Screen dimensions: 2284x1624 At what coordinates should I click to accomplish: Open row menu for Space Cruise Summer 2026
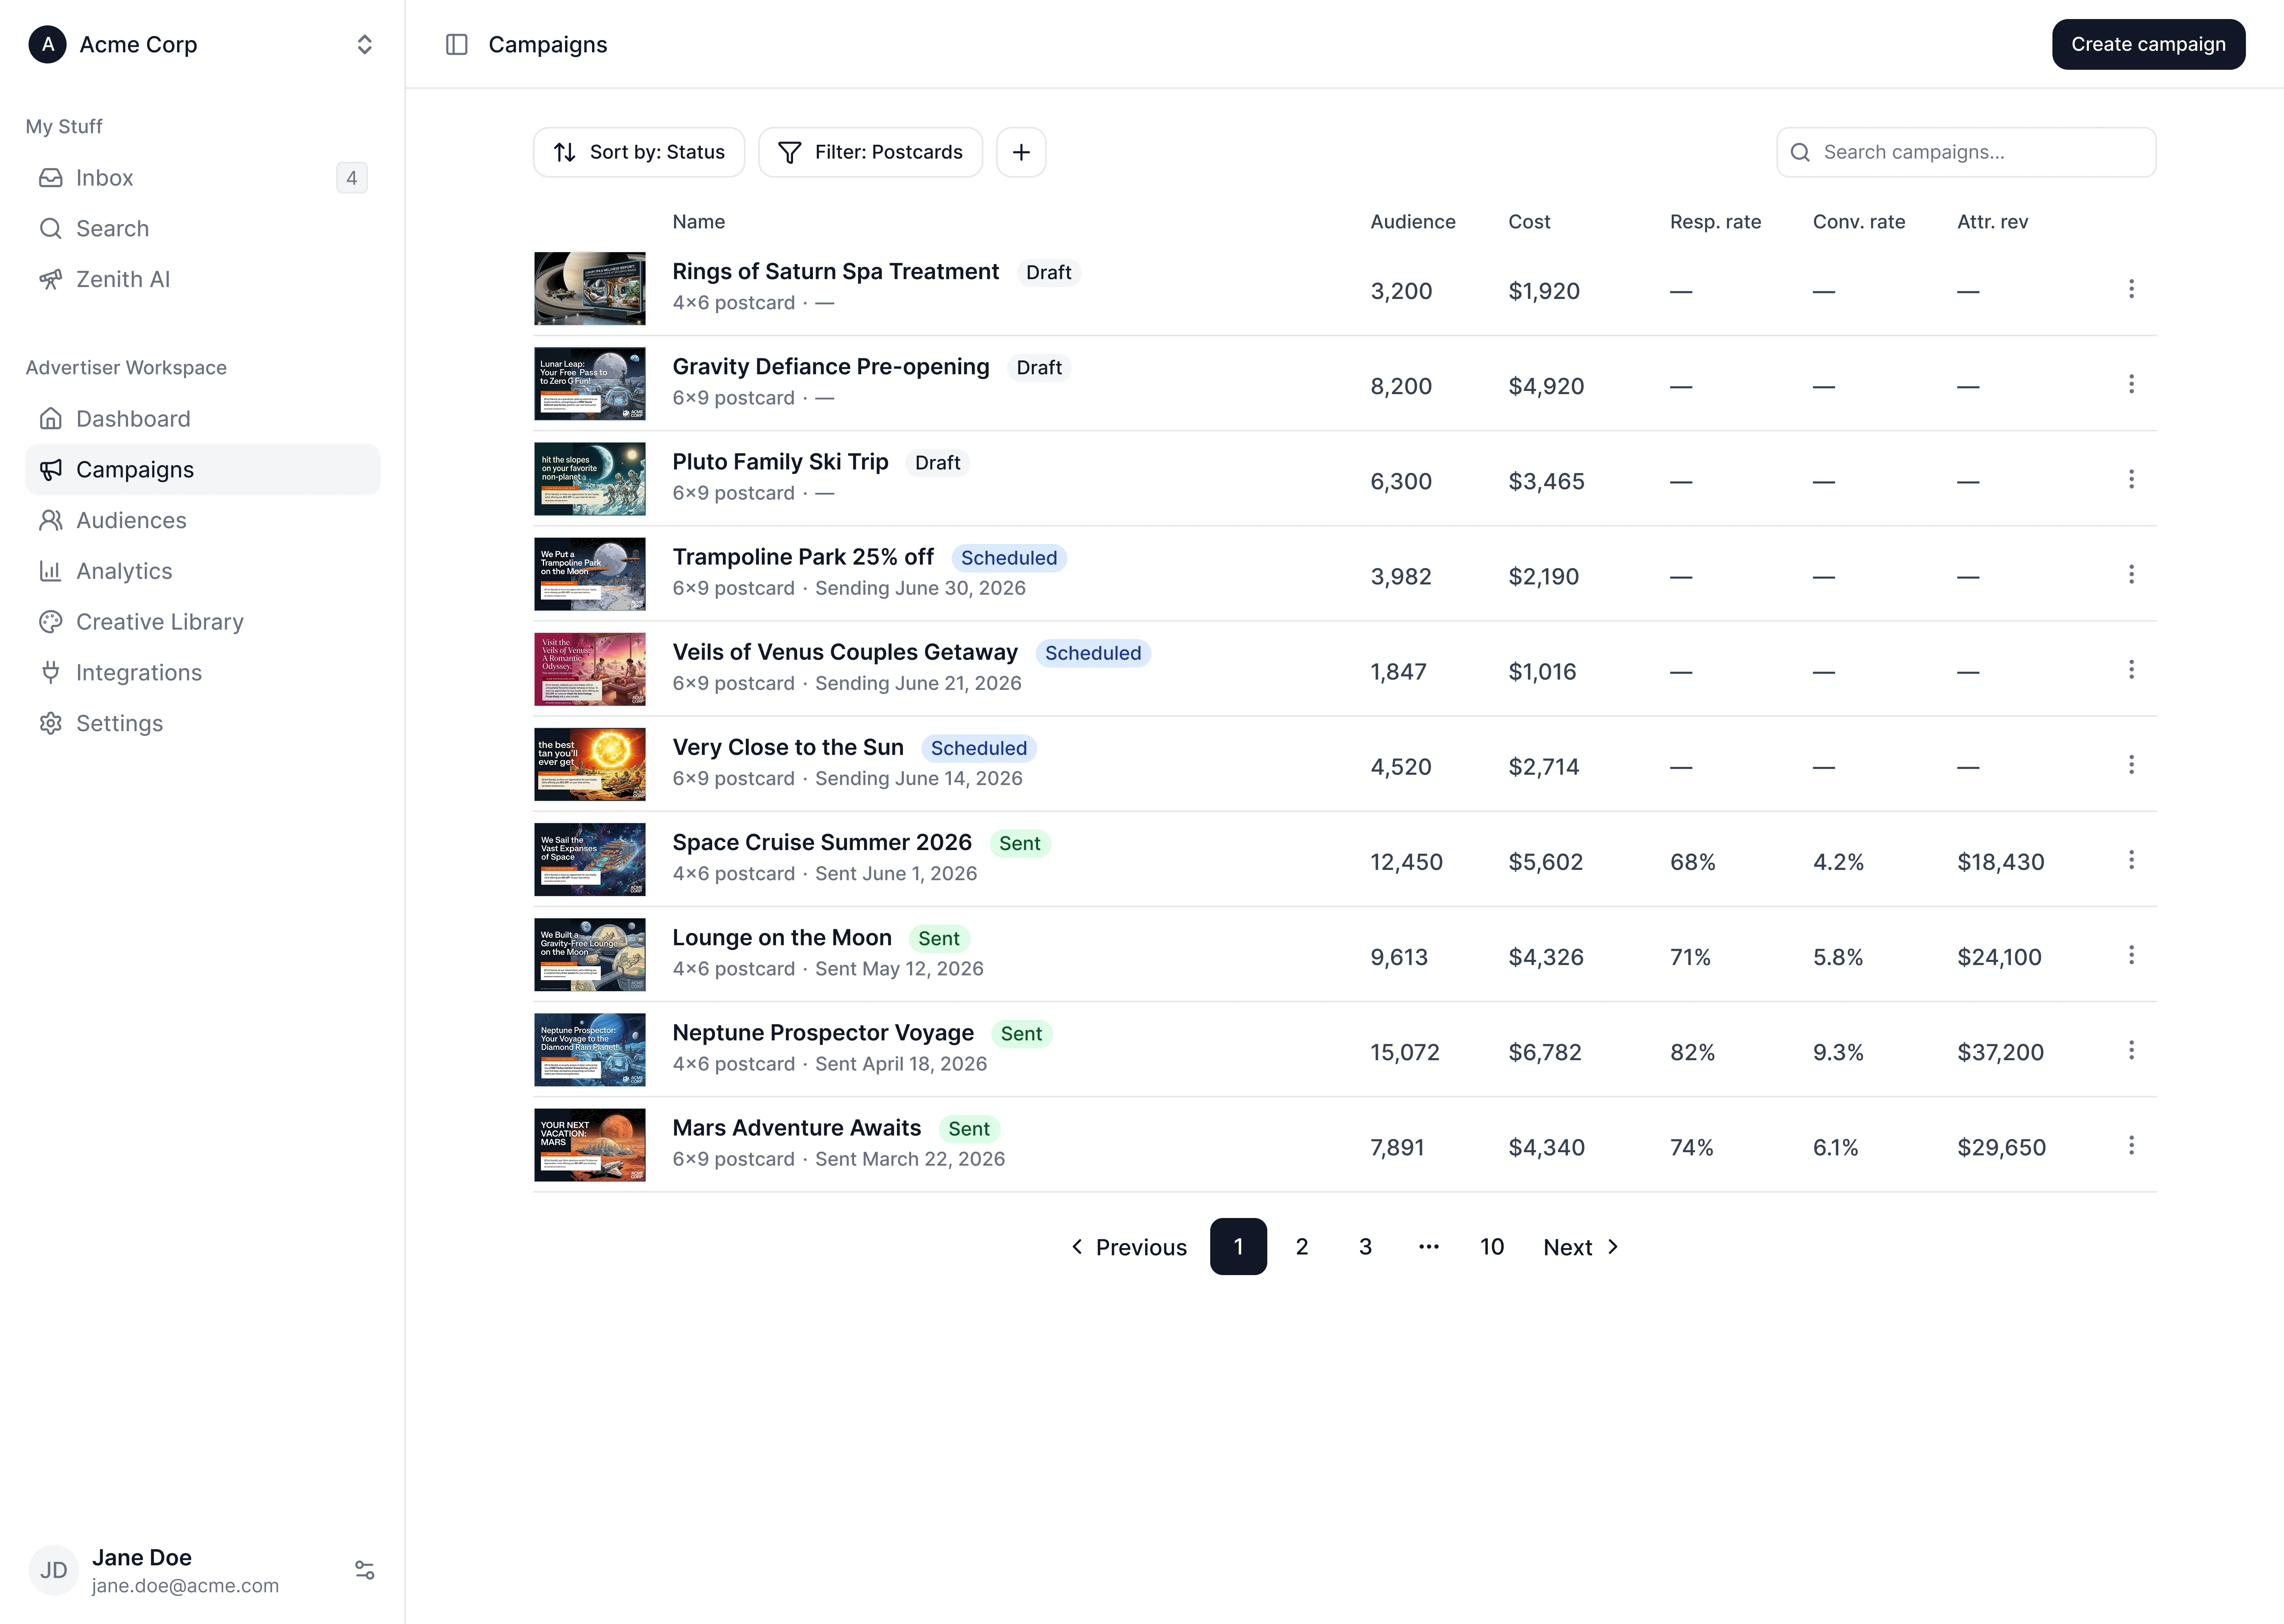[x=2131, y=860]
